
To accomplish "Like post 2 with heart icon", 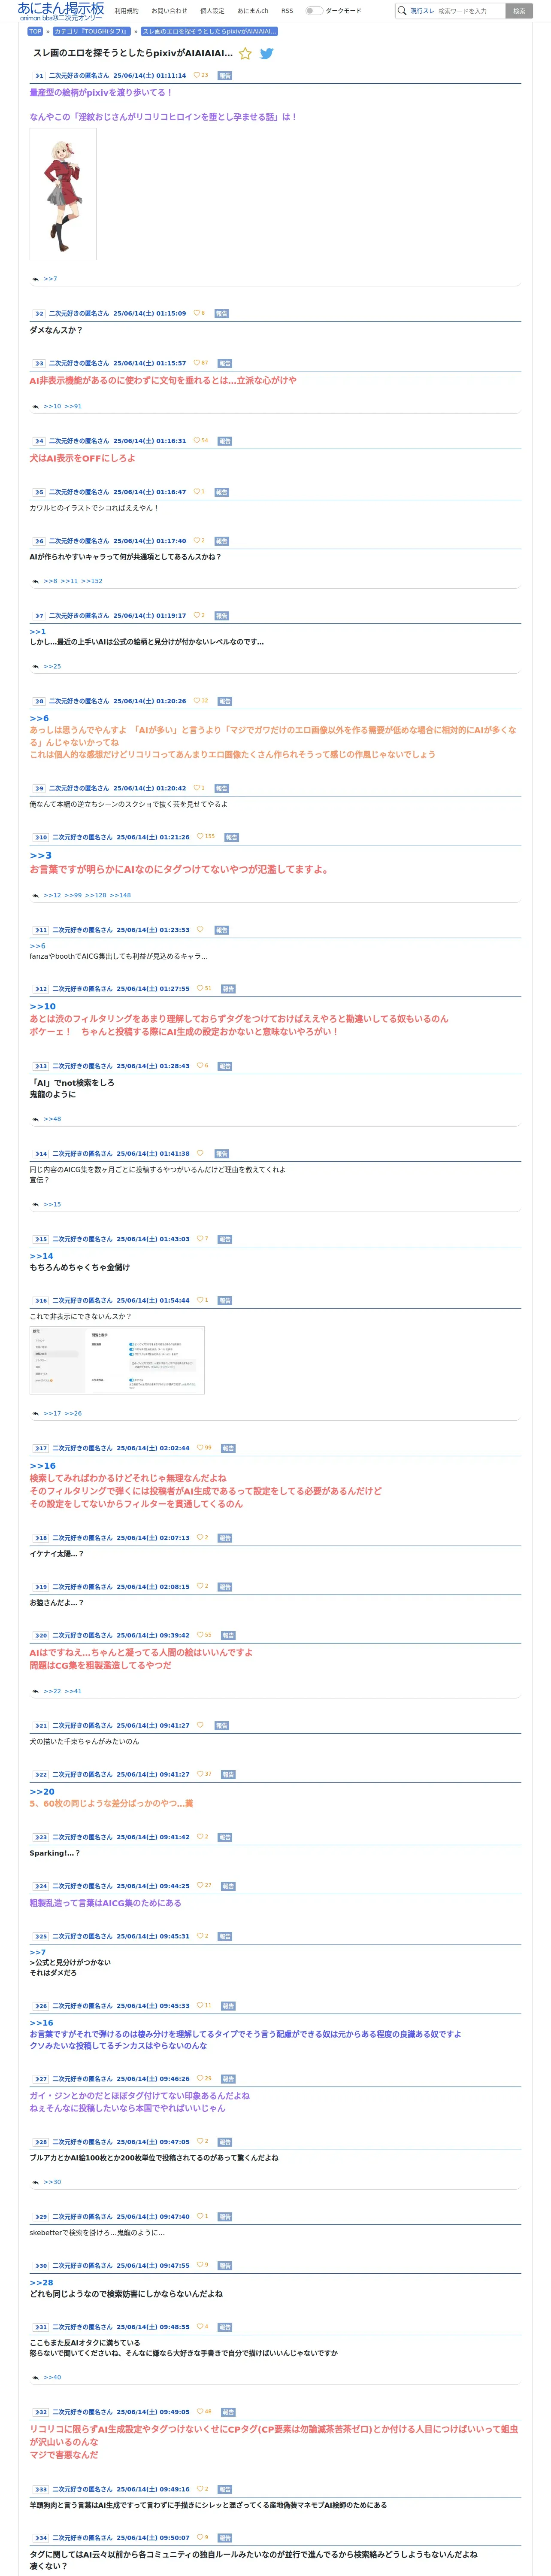I will [x=197, y=313].
